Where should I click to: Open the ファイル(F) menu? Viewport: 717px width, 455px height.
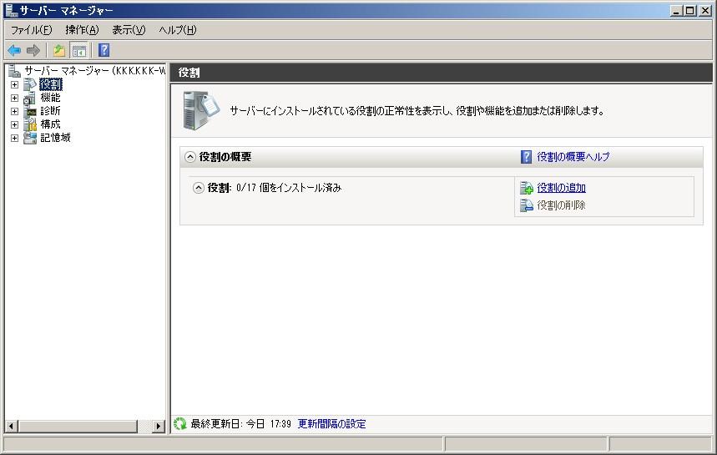[x=31, y=30]
